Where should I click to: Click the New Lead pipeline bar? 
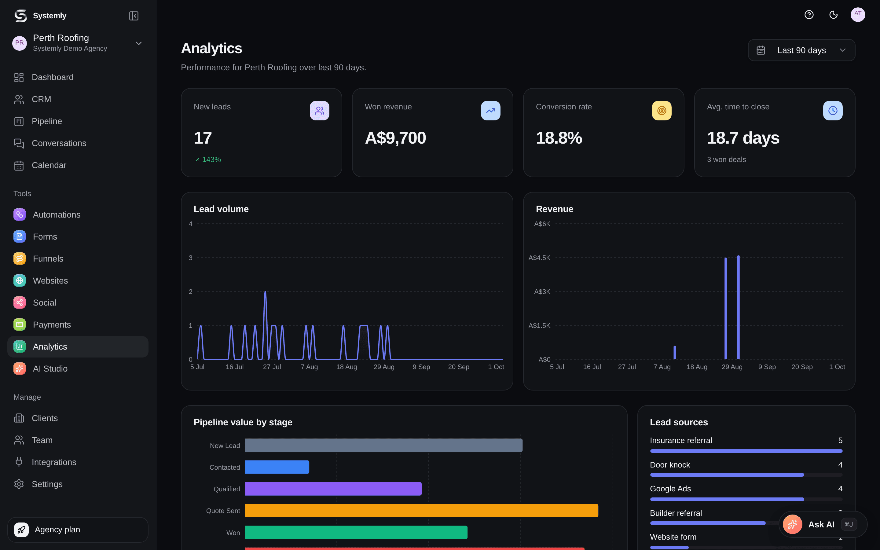coord(384,445)
